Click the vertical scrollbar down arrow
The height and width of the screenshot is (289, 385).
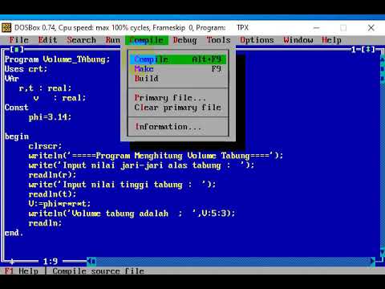(x=383, y=252)
